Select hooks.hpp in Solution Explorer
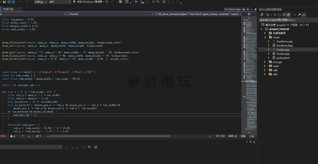318x164 pixels. coord(283,54)
